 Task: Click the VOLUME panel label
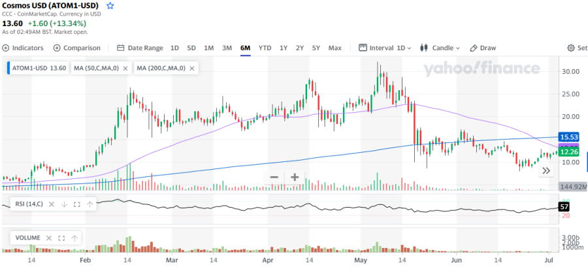click(27, 238)
